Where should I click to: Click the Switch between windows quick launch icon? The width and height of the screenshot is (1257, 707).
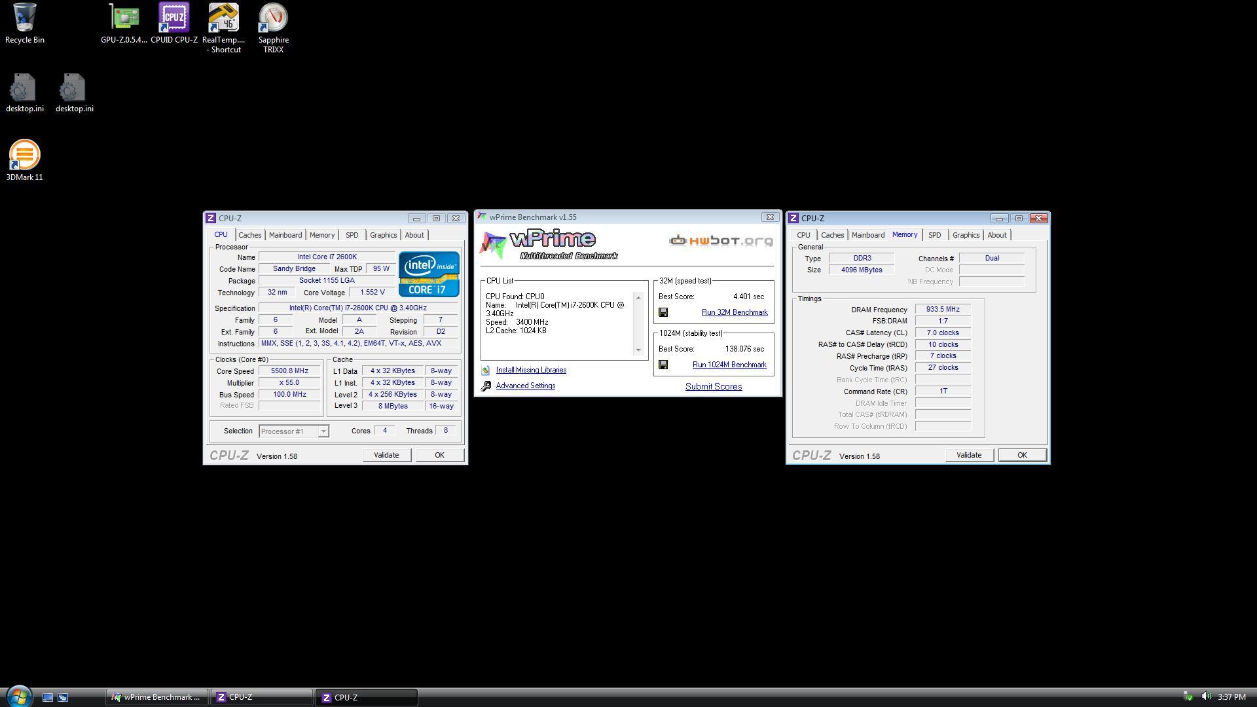click(x=63, y=697)
